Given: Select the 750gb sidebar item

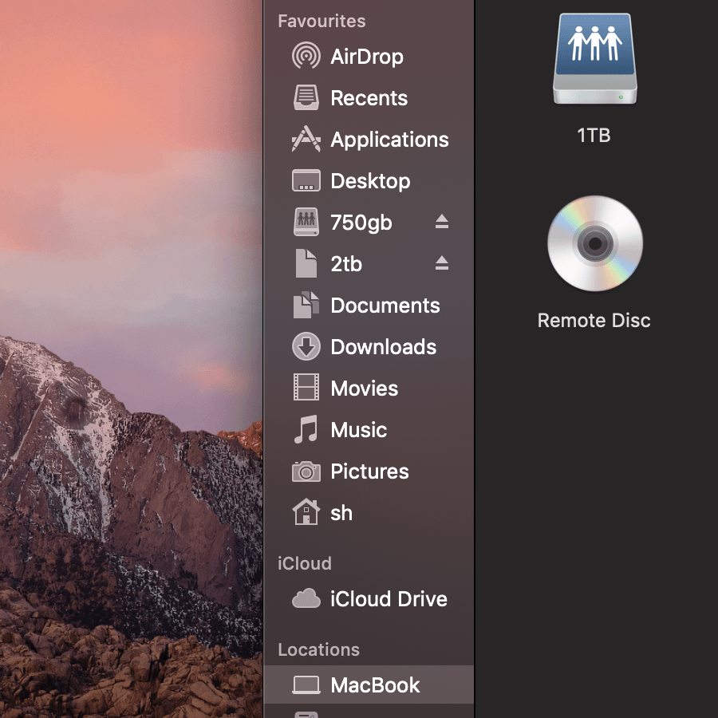Looking at the screenshot, I should point(361,223).
